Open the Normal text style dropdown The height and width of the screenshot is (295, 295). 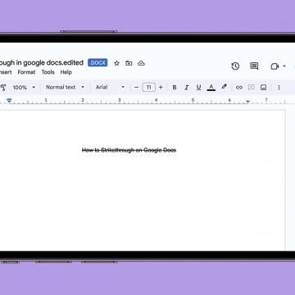point(65,88)
